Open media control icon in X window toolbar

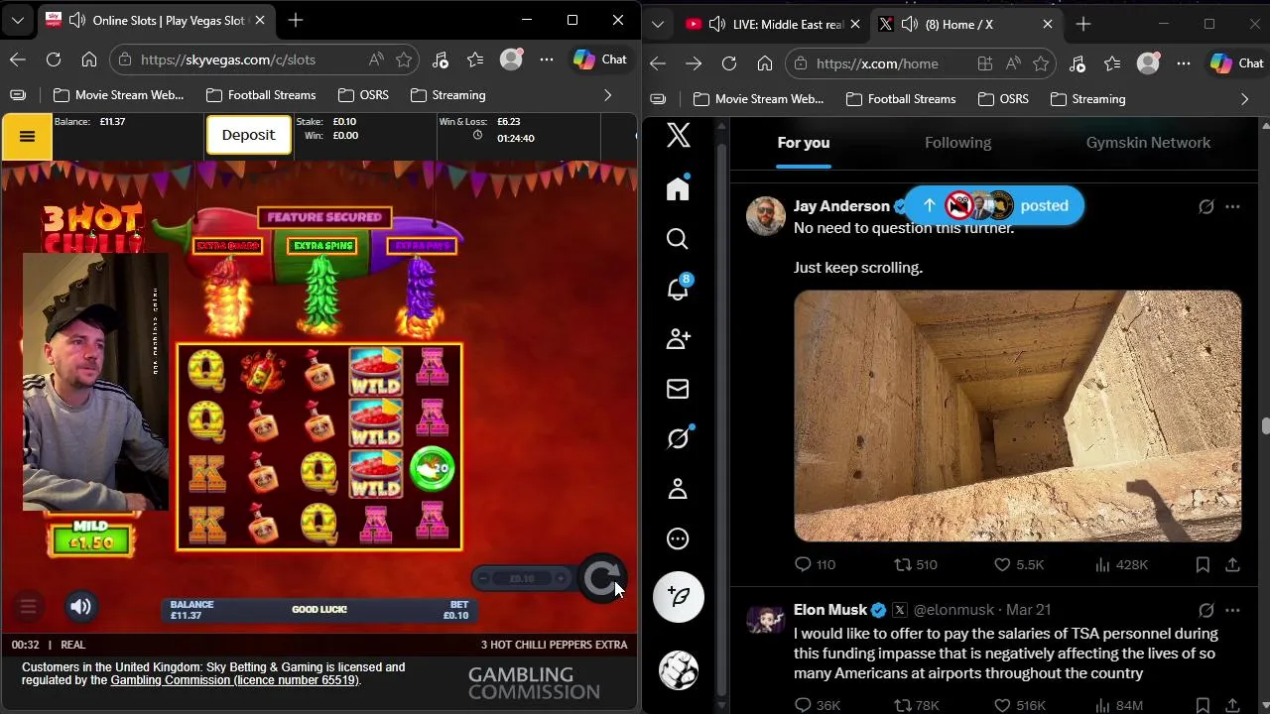click(x=1077, y=63)
